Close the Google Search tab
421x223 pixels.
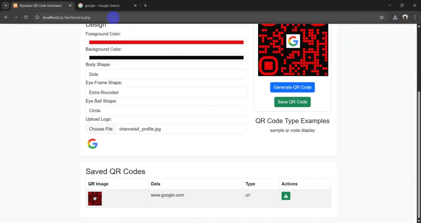[135, 5]
